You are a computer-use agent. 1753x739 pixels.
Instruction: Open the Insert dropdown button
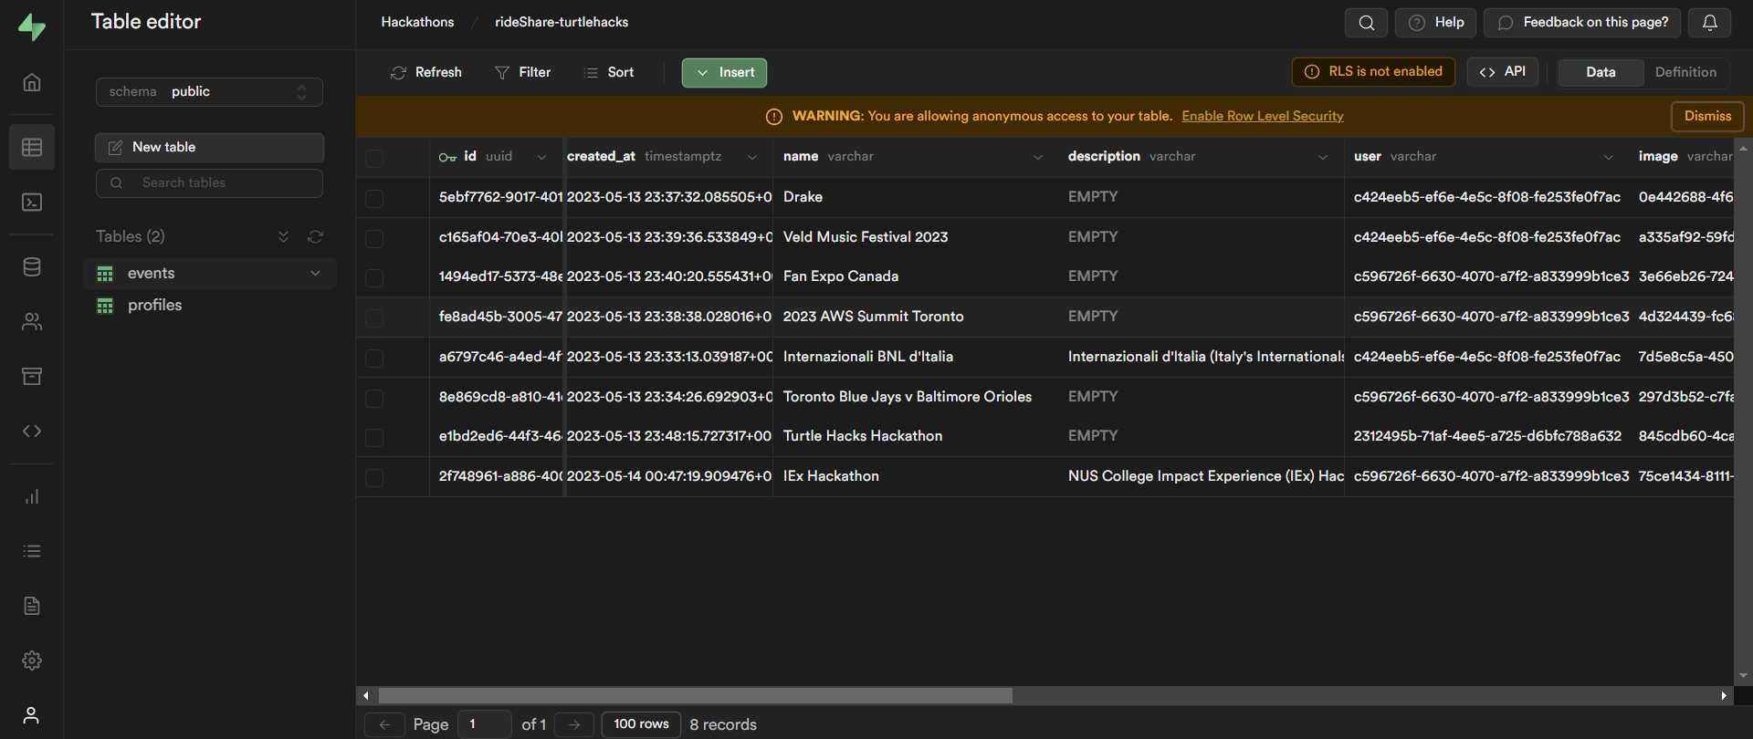pyautogui.click(x=724, y=73)
